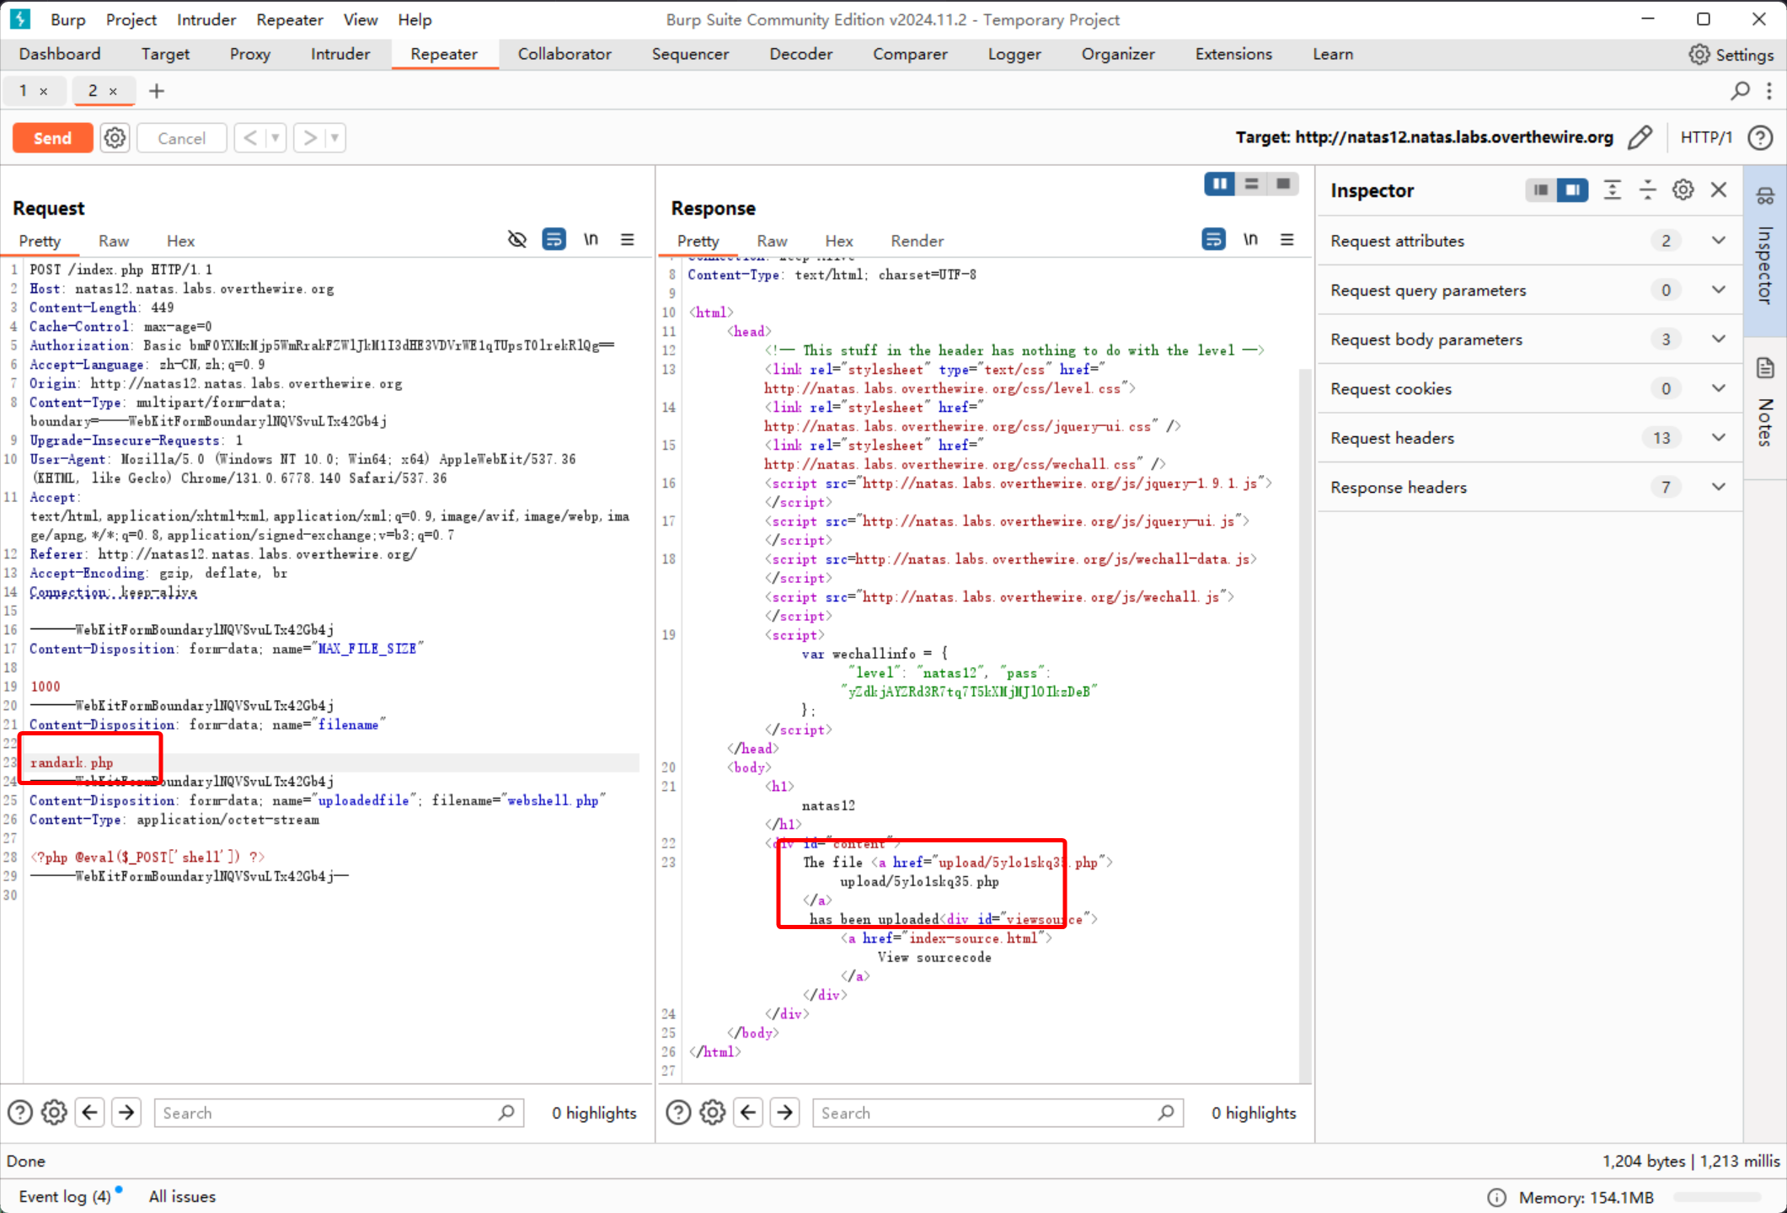Open Request search settings gear
The height and width of the screenshot is (1213, 1787).
pos(55,1113)
